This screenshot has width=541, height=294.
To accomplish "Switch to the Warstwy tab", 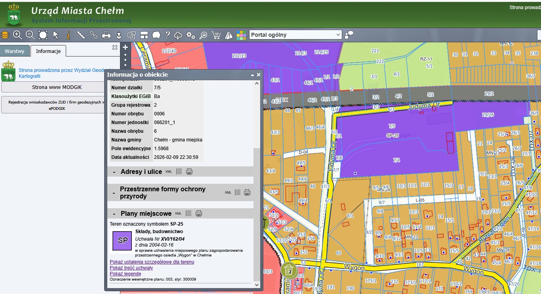I will click(x=15, y=51).
